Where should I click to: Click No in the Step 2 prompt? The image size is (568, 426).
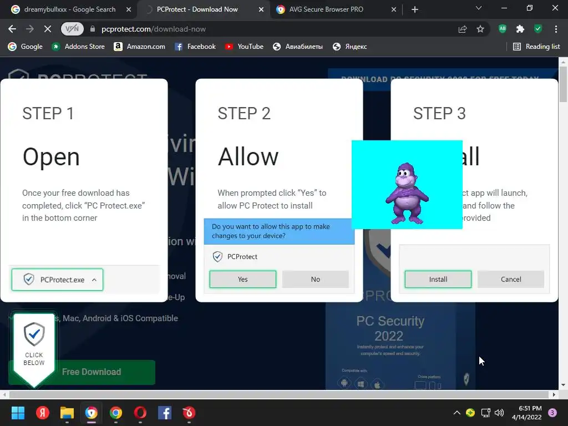(x=316, y=280)
